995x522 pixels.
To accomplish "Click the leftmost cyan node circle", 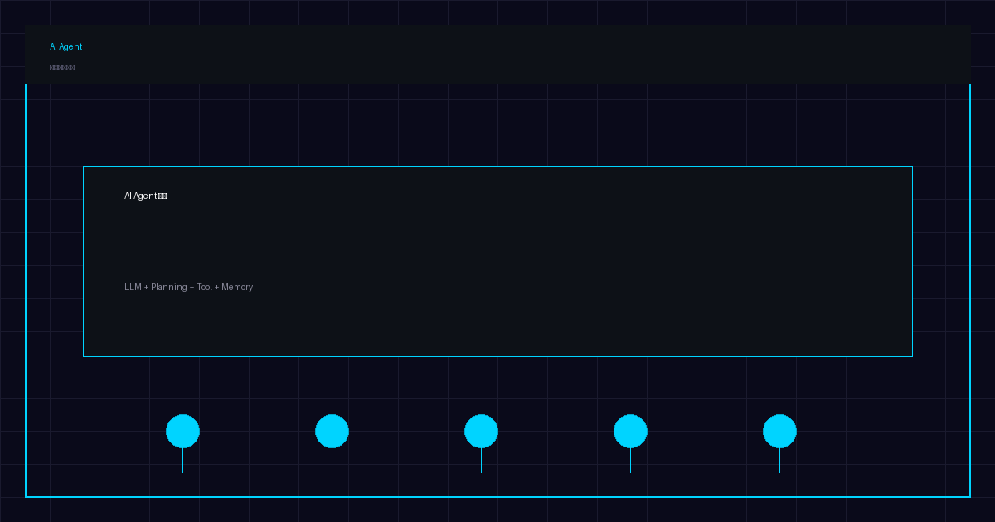I will point(182,431).
